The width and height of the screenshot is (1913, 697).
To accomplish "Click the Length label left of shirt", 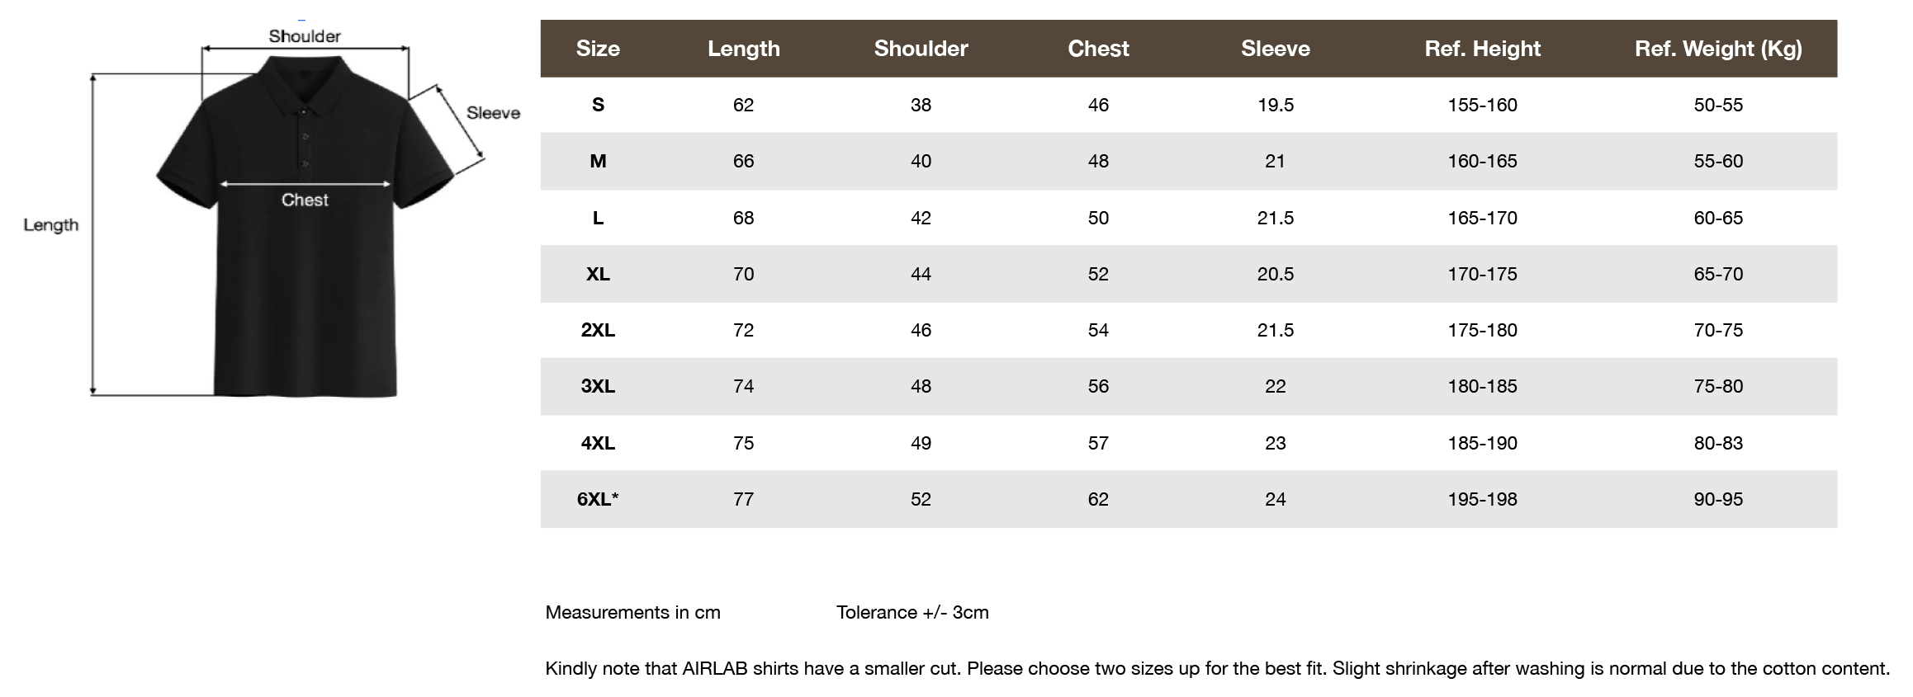I will tap(51, 225).
